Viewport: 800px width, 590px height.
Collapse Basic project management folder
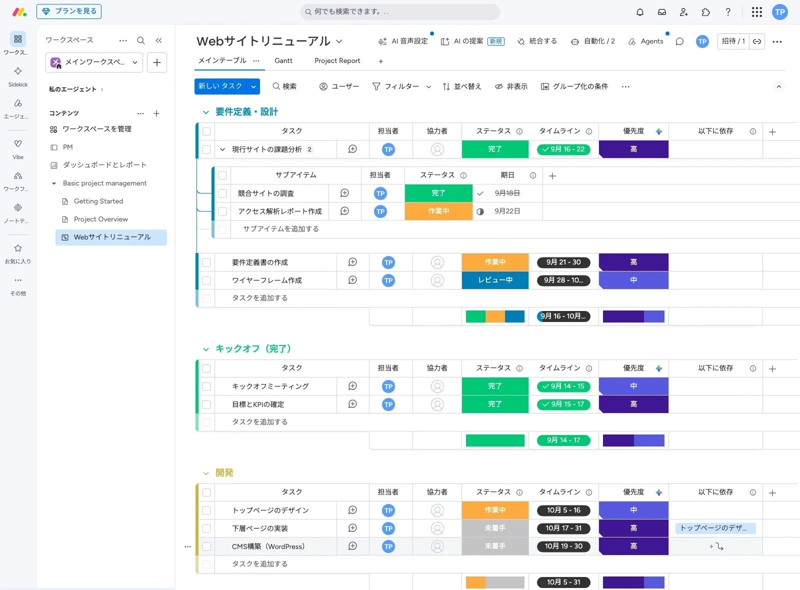54,183
